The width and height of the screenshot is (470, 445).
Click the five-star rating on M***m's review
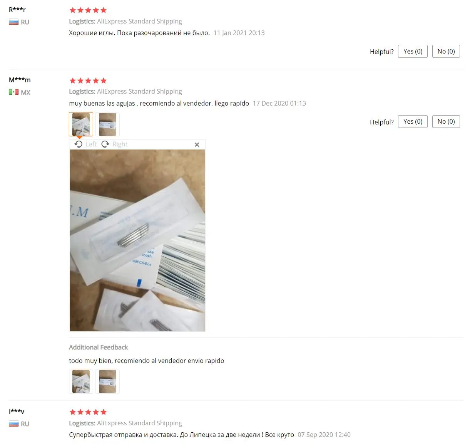(88, 81)
